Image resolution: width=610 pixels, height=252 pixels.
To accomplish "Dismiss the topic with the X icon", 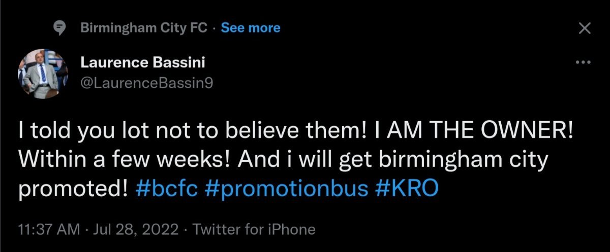I will point(585,29).
